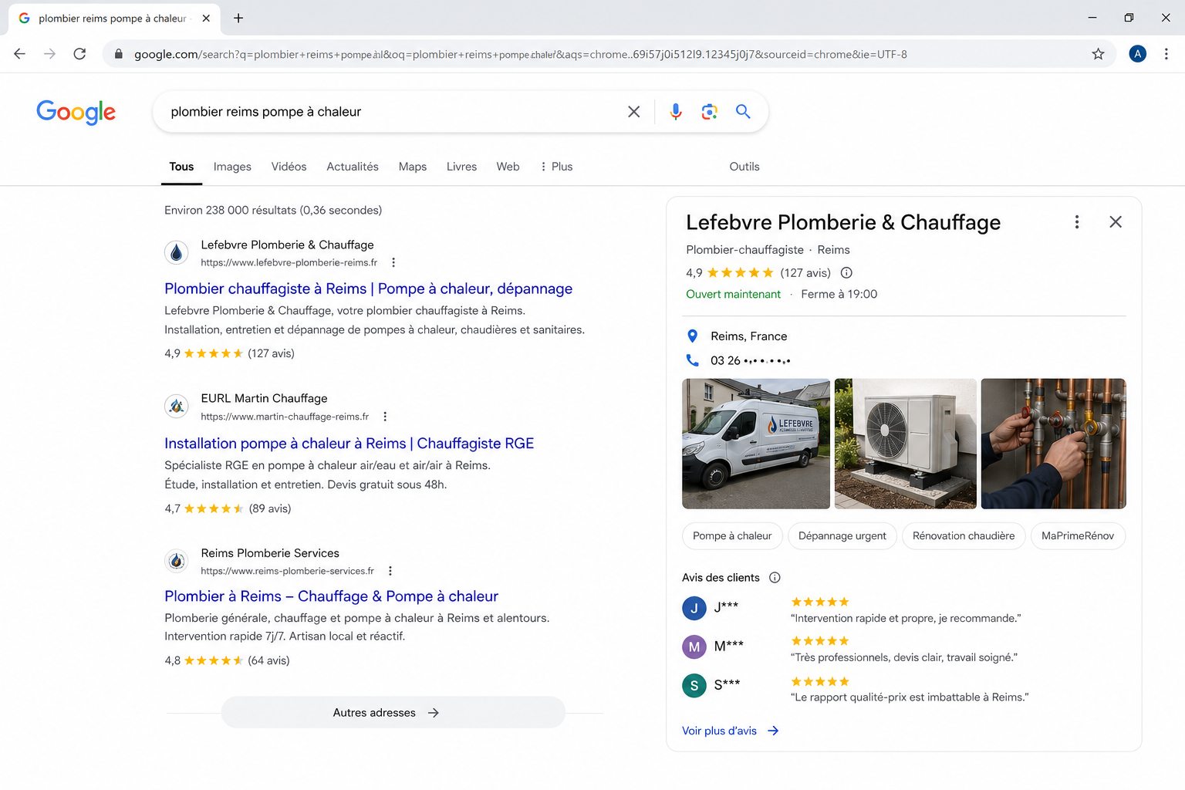Open more options in Lefebvre knowledge panel

click(1077, 222)
